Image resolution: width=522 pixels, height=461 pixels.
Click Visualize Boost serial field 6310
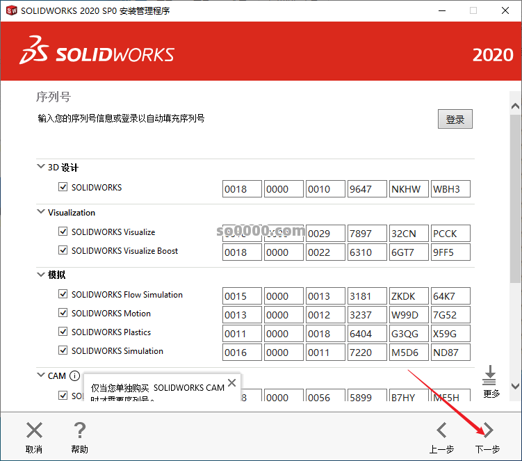(367, 252)
